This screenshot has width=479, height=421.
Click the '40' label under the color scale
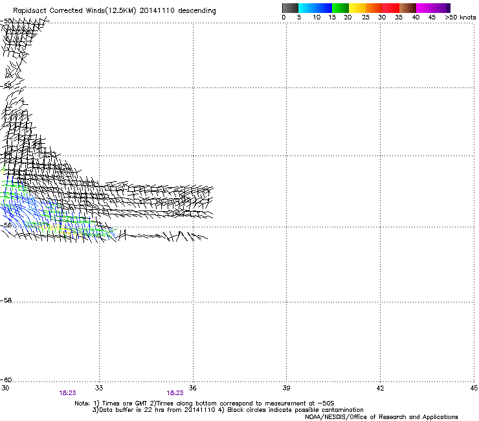[416, 17]
